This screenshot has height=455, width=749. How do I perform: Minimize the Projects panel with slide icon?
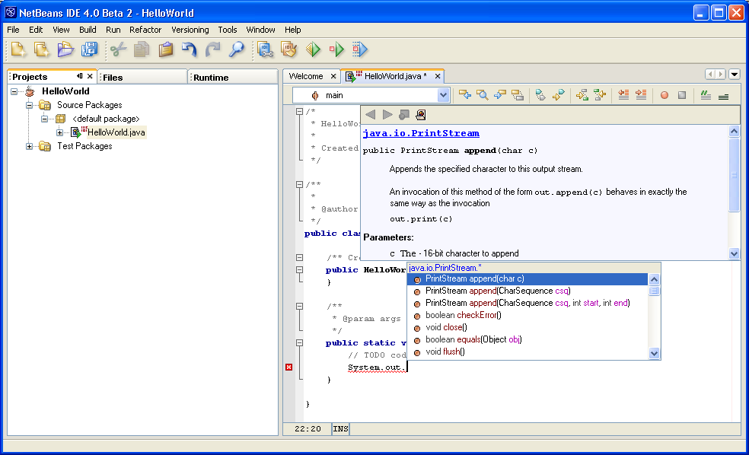coord(79,76)
